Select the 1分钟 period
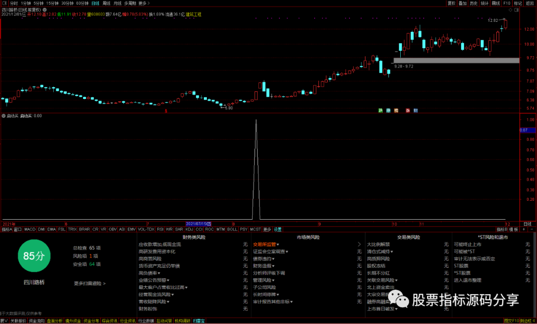The width and height of the screenshot is (537, 324). (x=26, y=3)
